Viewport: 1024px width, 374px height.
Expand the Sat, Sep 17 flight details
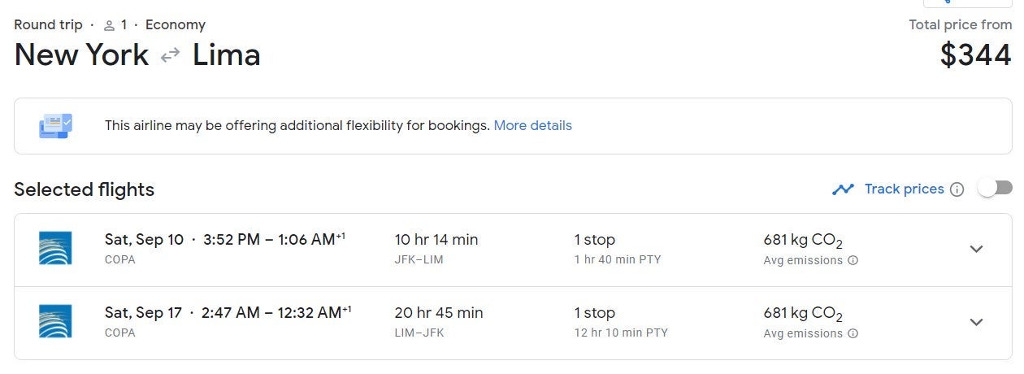click(977, 322)
